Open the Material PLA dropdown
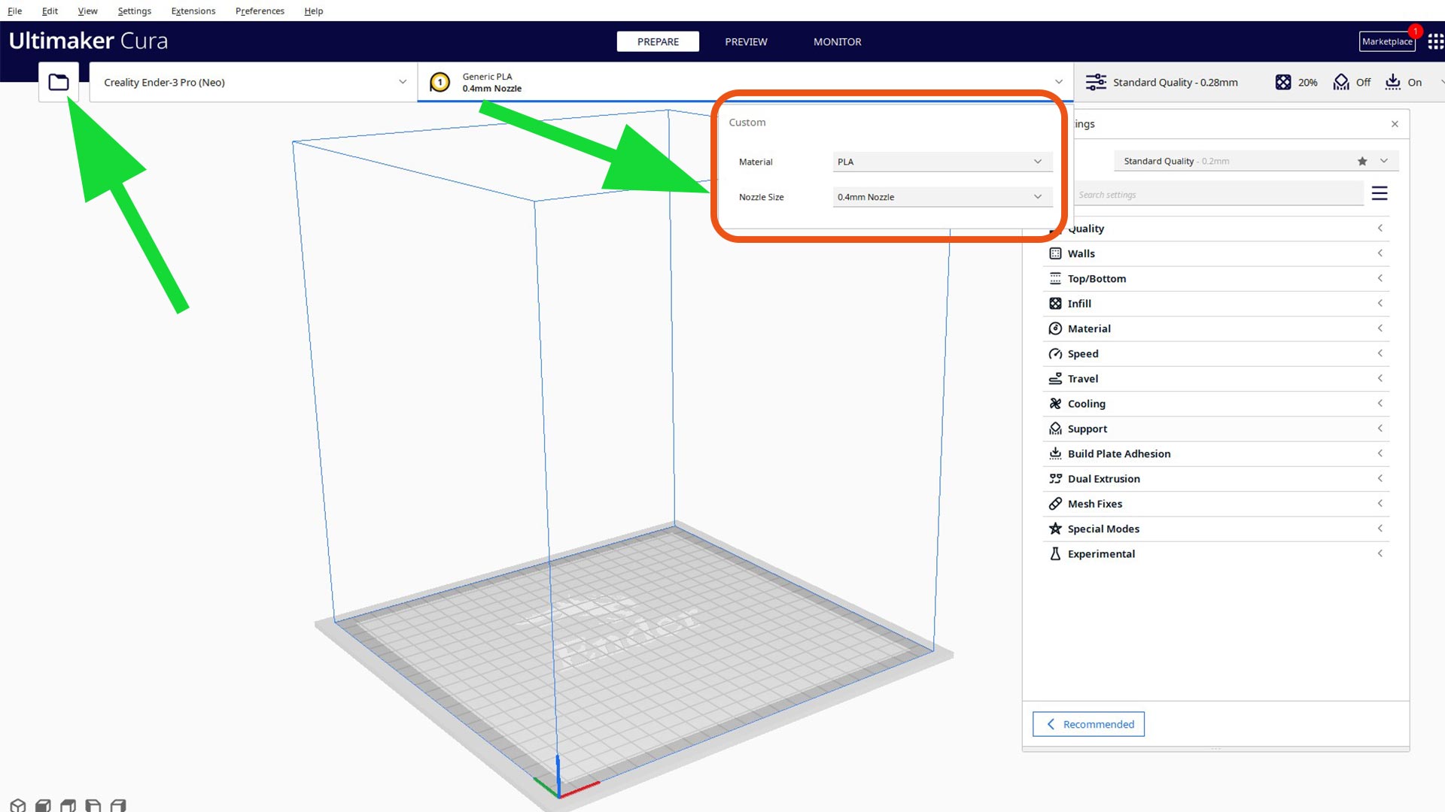The width and height of the screenshot is (1445, 812). (942, 162)
